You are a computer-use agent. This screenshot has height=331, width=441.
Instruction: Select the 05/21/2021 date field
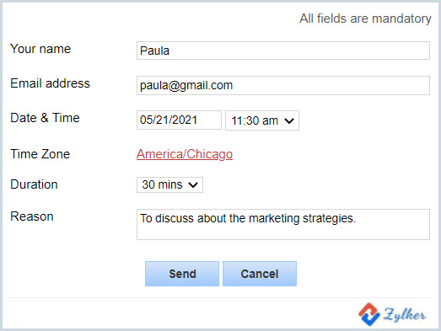click(179, 120)
